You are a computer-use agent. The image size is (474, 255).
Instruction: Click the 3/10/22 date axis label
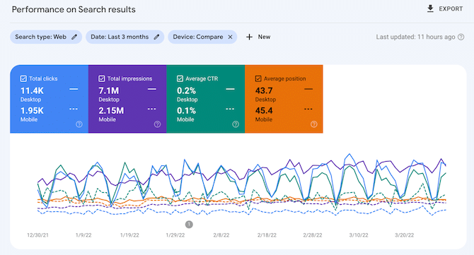359,235
